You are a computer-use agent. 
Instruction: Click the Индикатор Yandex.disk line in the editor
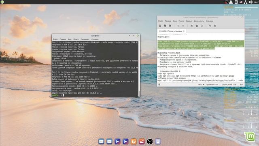(x=169, y=53)
